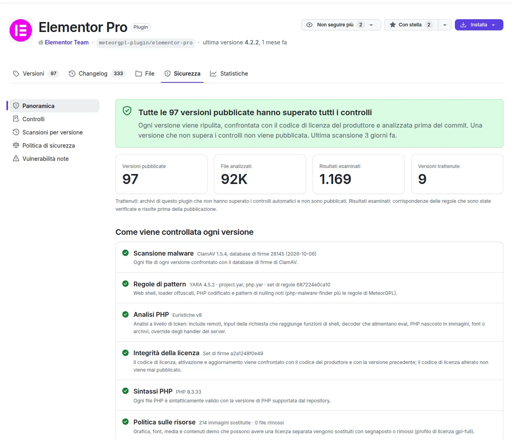
Task: Click the green check beside Sintassi PHP
Action: [x=125, y=391]
